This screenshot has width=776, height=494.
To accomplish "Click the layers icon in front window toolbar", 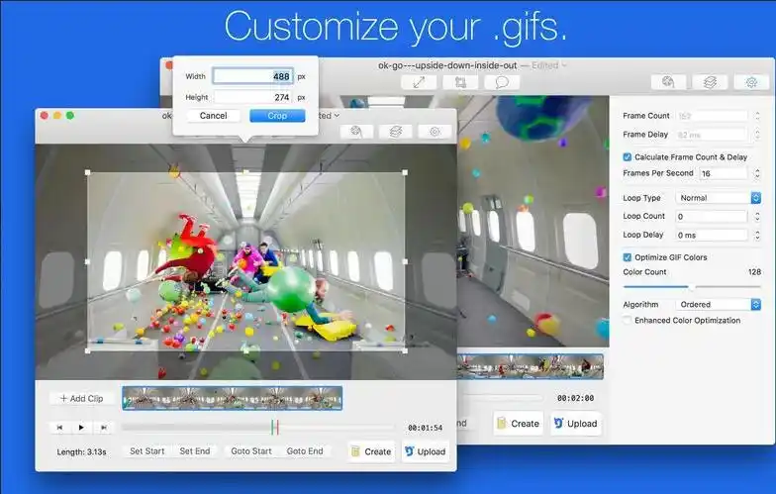I will click(395, 132).
